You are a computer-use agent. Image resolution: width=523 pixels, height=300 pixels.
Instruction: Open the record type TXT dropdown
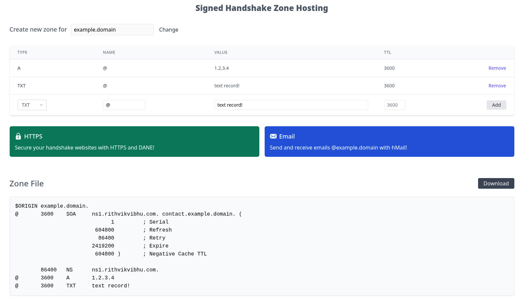(32, 105)
